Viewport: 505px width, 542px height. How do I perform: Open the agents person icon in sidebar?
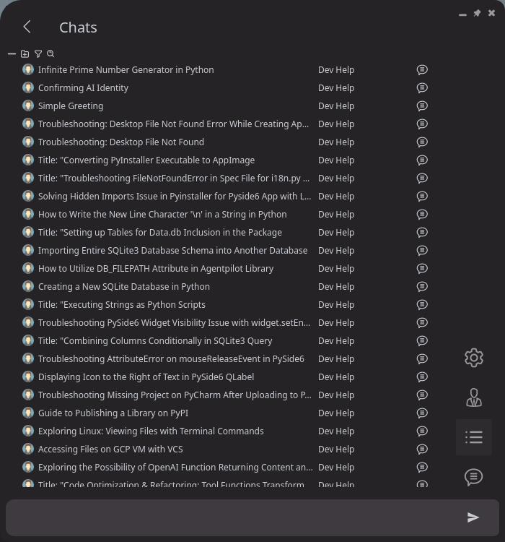tap(473, 397)
